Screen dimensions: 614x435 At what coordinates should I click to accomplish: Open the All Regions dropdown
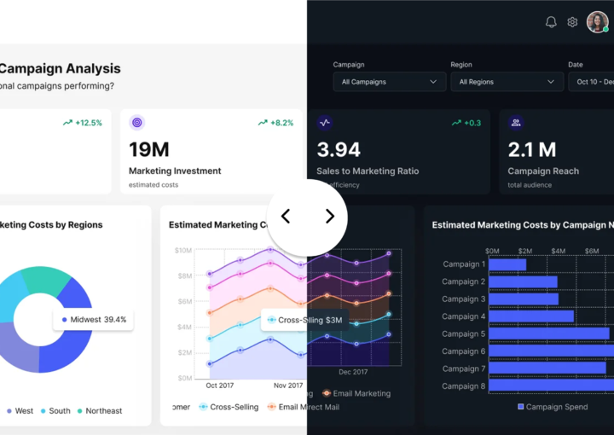(x=507, y=82)
